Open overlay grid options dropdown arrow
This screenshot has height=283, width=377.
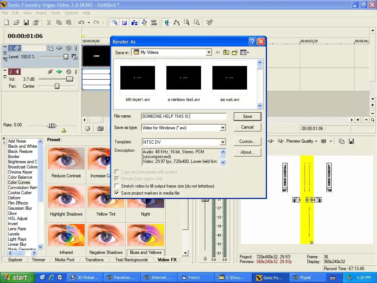click(331, 141)
